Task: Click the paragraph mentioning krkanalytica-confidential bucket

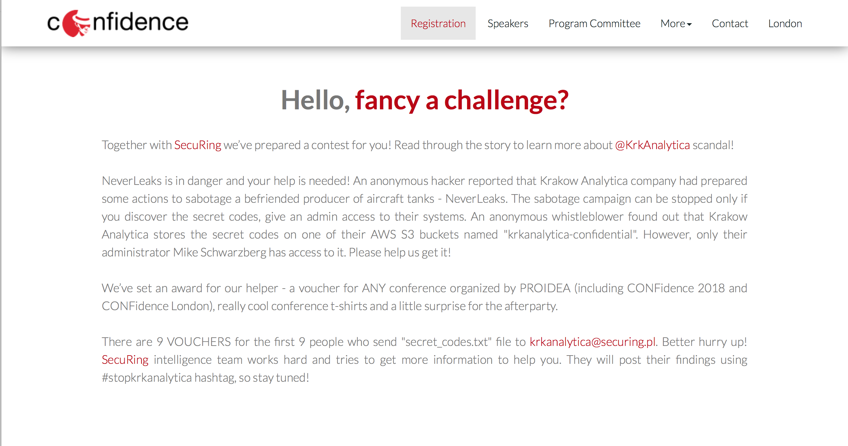Action: coord(424,217)
